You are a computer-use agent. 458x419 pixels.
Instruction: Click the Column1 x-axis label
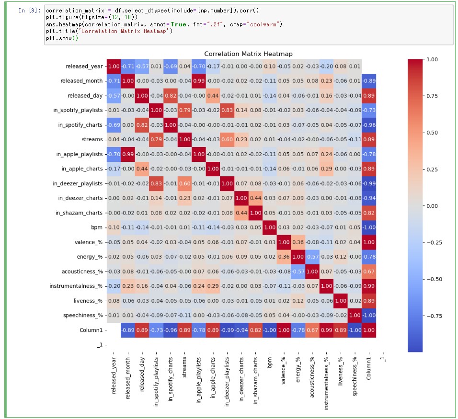[368, 369]
